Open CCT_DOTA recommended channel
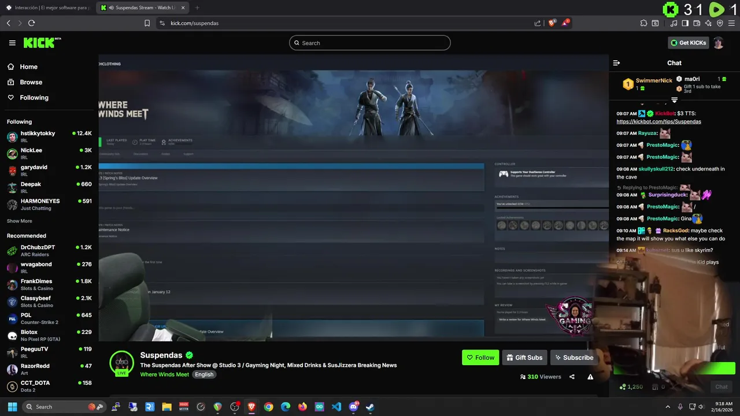 (49, 386)
